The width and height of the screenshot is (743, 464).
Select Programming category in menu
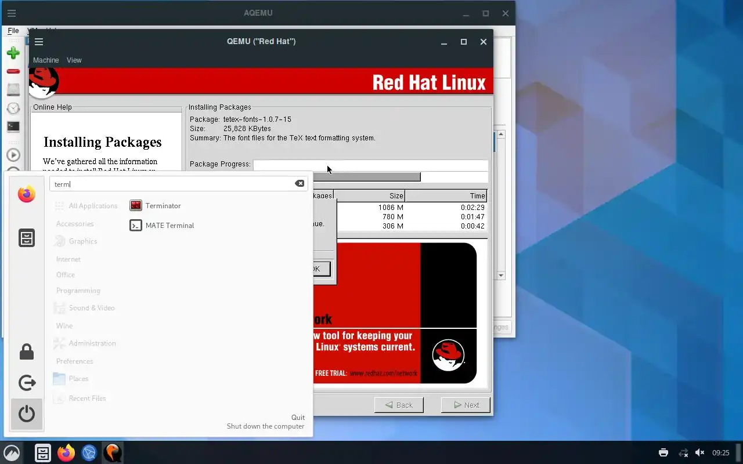[78, 291]
